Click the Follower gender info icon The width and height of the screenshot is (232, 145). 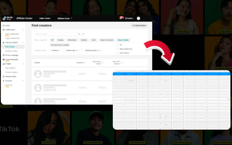98,50
